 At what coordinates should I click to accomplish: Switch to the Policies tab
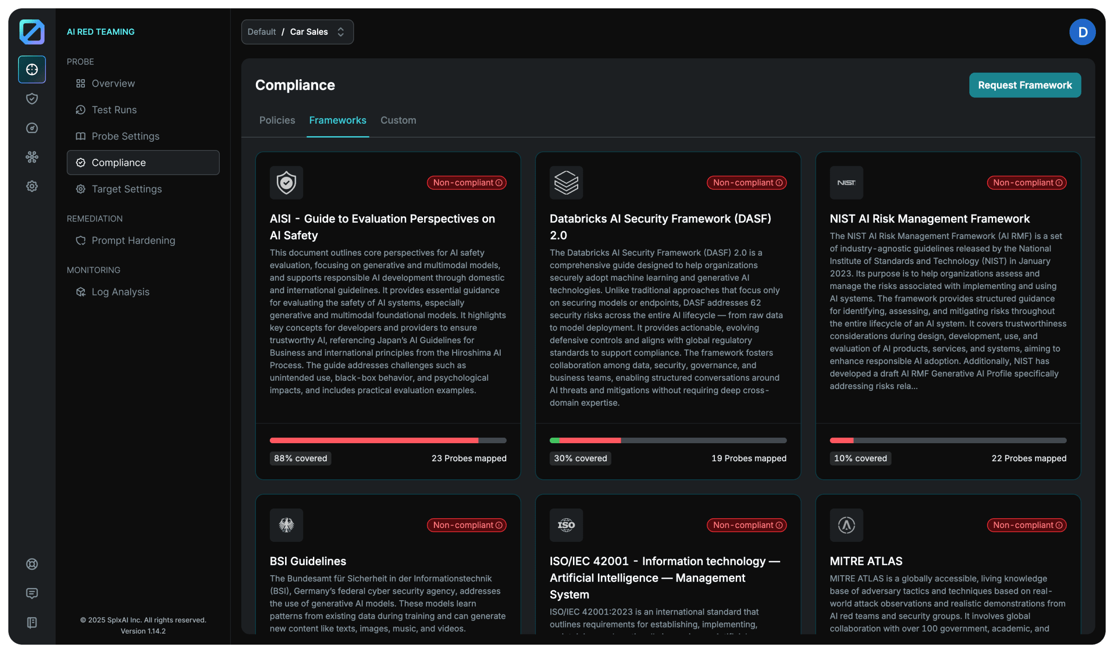[277, 120]
